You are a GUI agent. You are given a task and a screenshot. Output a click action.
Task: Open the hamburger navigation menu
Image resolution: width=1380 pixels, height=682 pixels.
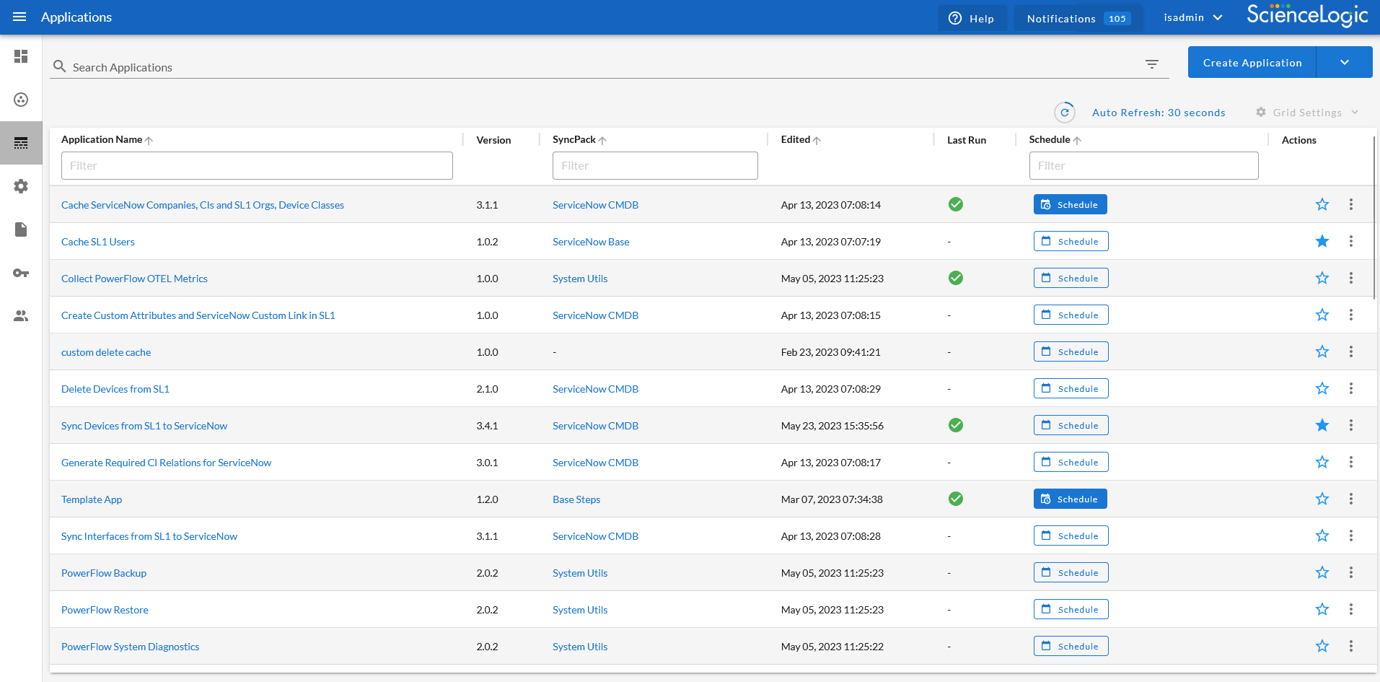(x=19, y=17)
